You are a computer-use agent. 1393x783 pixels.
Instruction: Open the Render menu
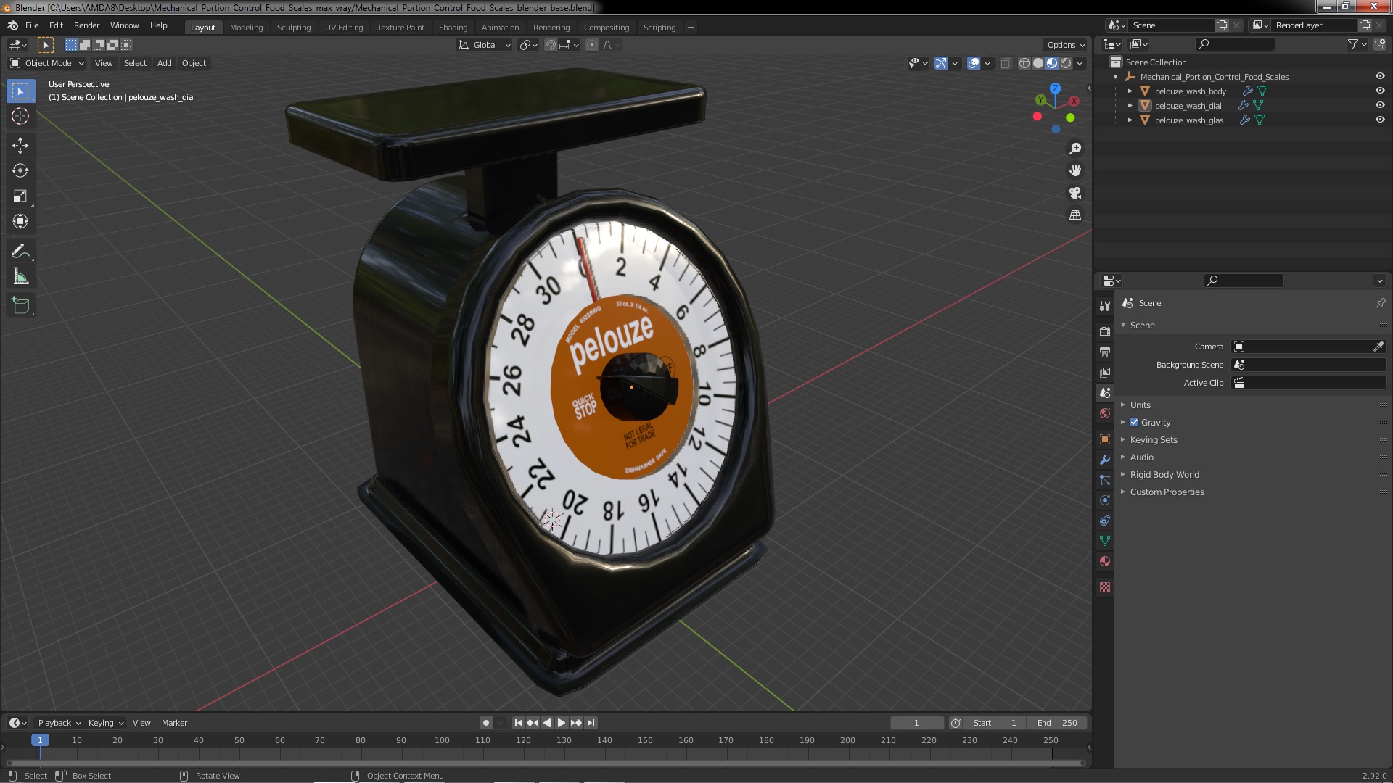[86, 25]
